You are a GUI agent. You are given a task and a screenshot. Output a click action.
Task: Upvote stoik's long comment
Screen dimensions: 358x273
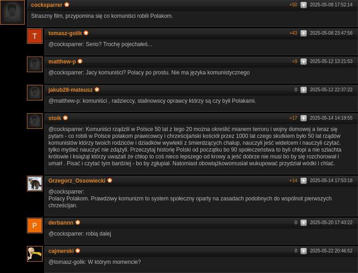point(304,118)
